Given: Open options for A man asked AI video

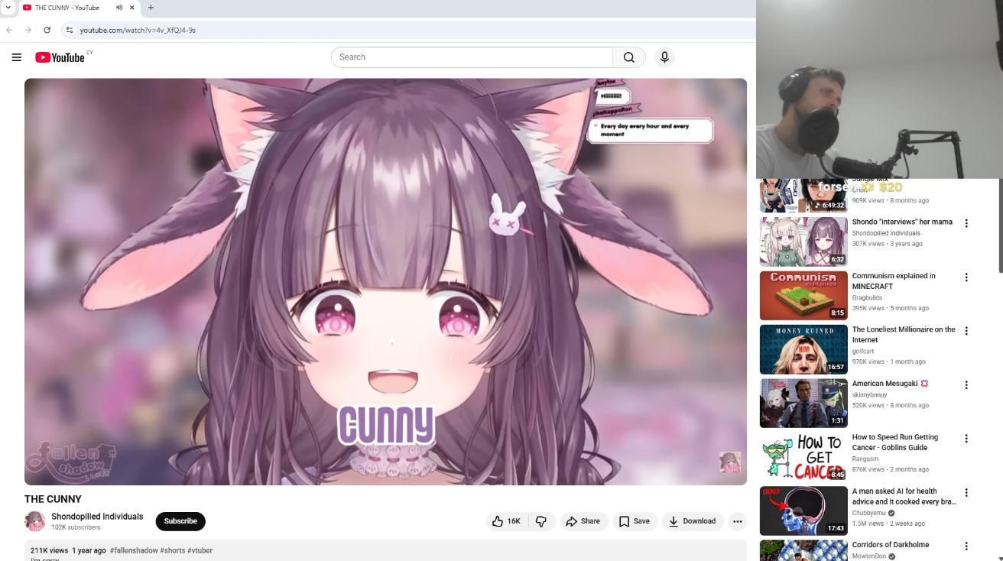Looking at the screenshot, I should tap(966, 493).
